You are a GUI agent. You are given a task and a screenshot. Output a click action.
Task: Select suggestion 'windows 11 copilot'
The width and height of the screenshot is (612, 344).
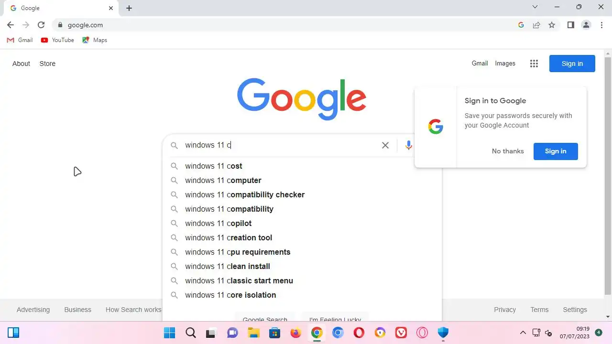[218, 223]
